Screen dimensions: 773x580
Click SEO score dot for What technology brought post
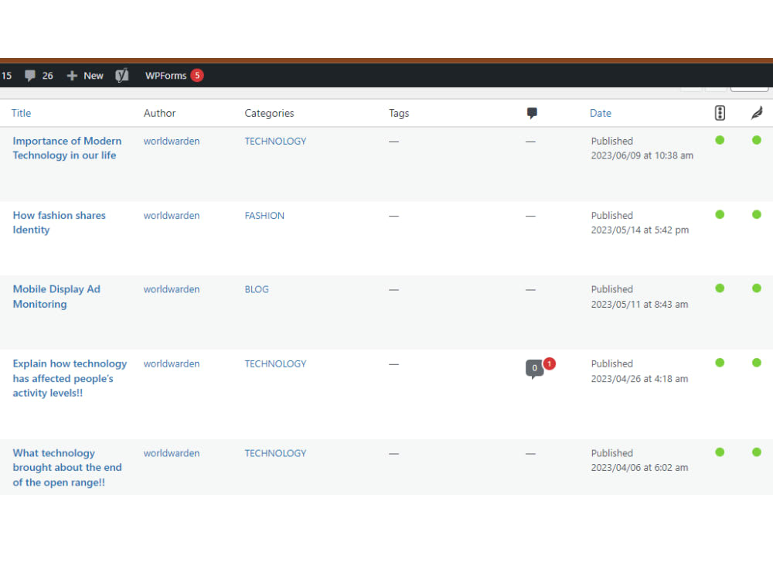tap(720, 452)
